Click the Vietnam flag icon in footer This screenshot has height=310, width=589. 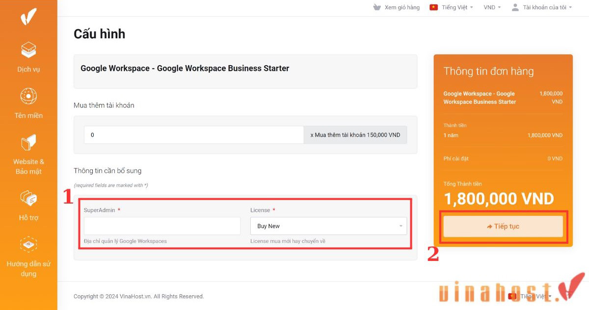point(512,296)
